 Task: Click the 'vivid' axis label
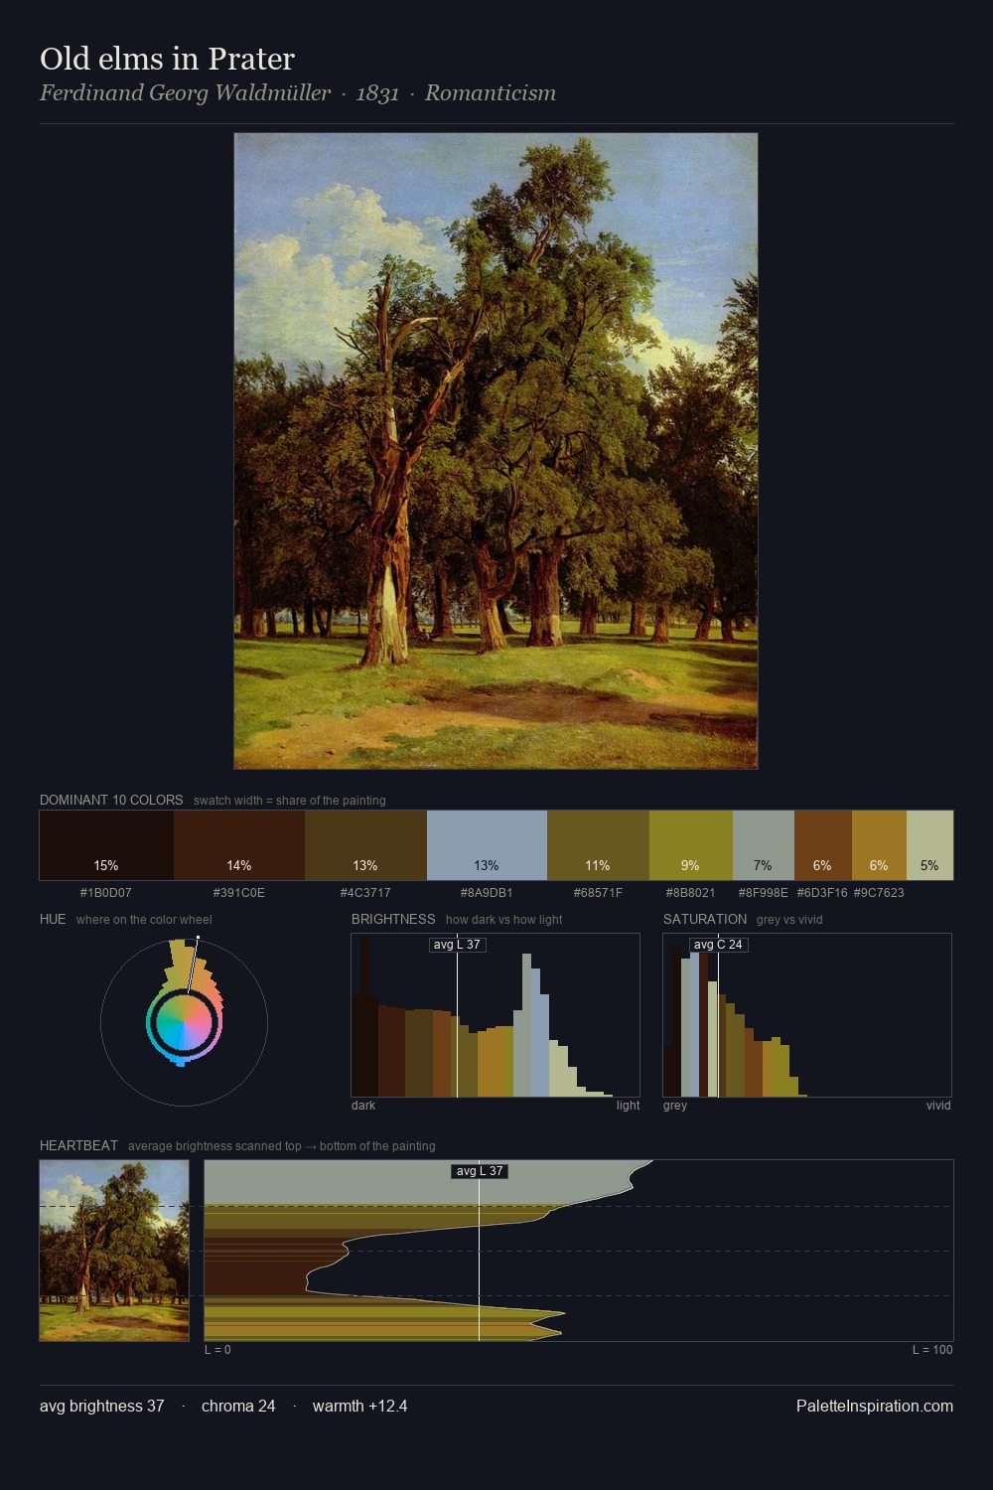tap(938, 1106)
